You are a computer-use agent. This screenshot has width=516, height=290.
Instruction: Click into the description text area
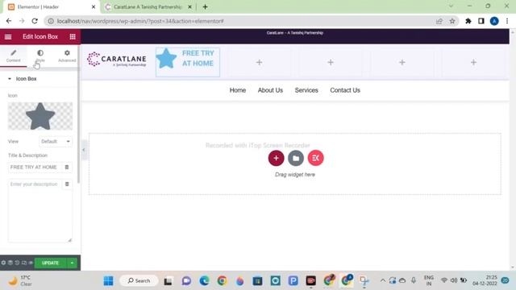[x=40, y=210]
